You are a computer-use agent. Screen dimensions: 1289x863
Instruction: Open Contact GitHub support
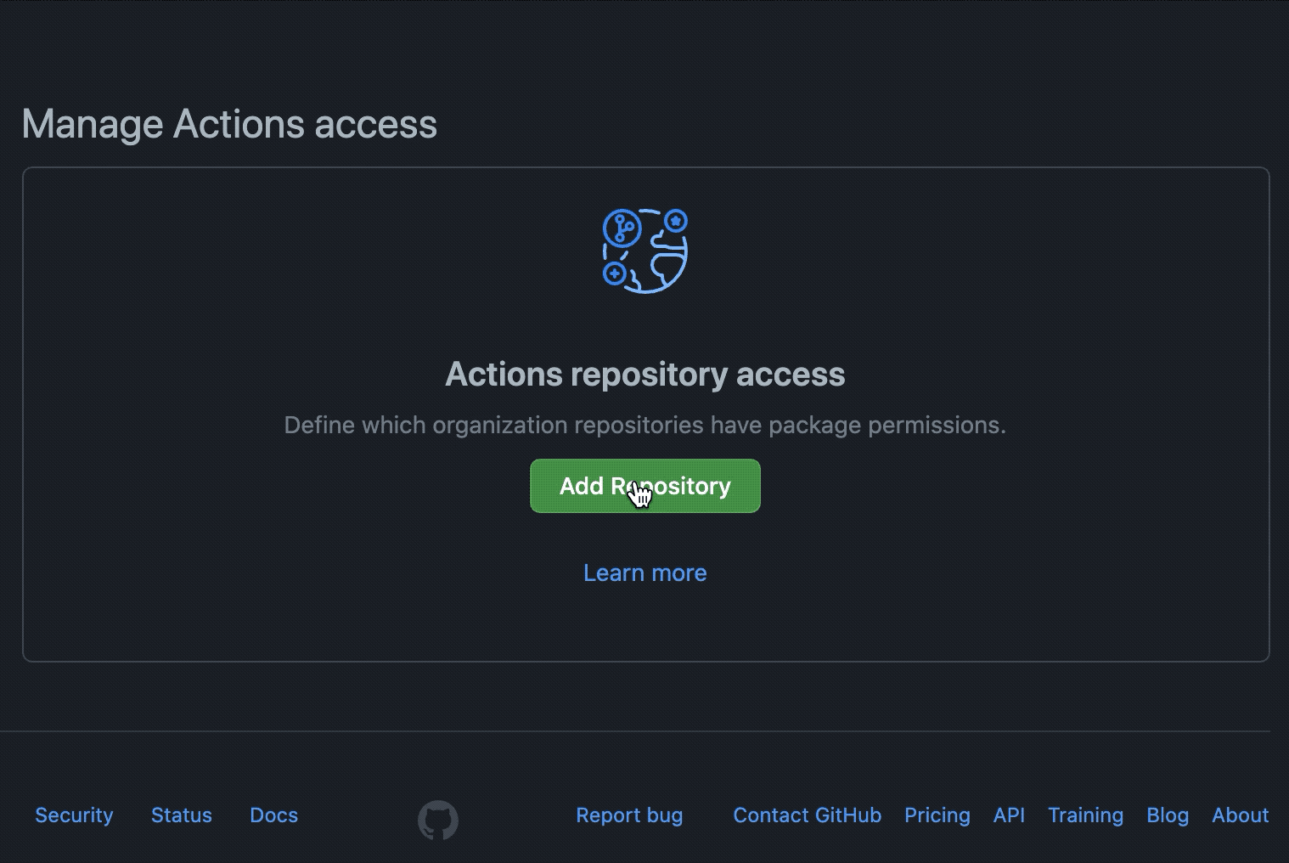[807, 815]
